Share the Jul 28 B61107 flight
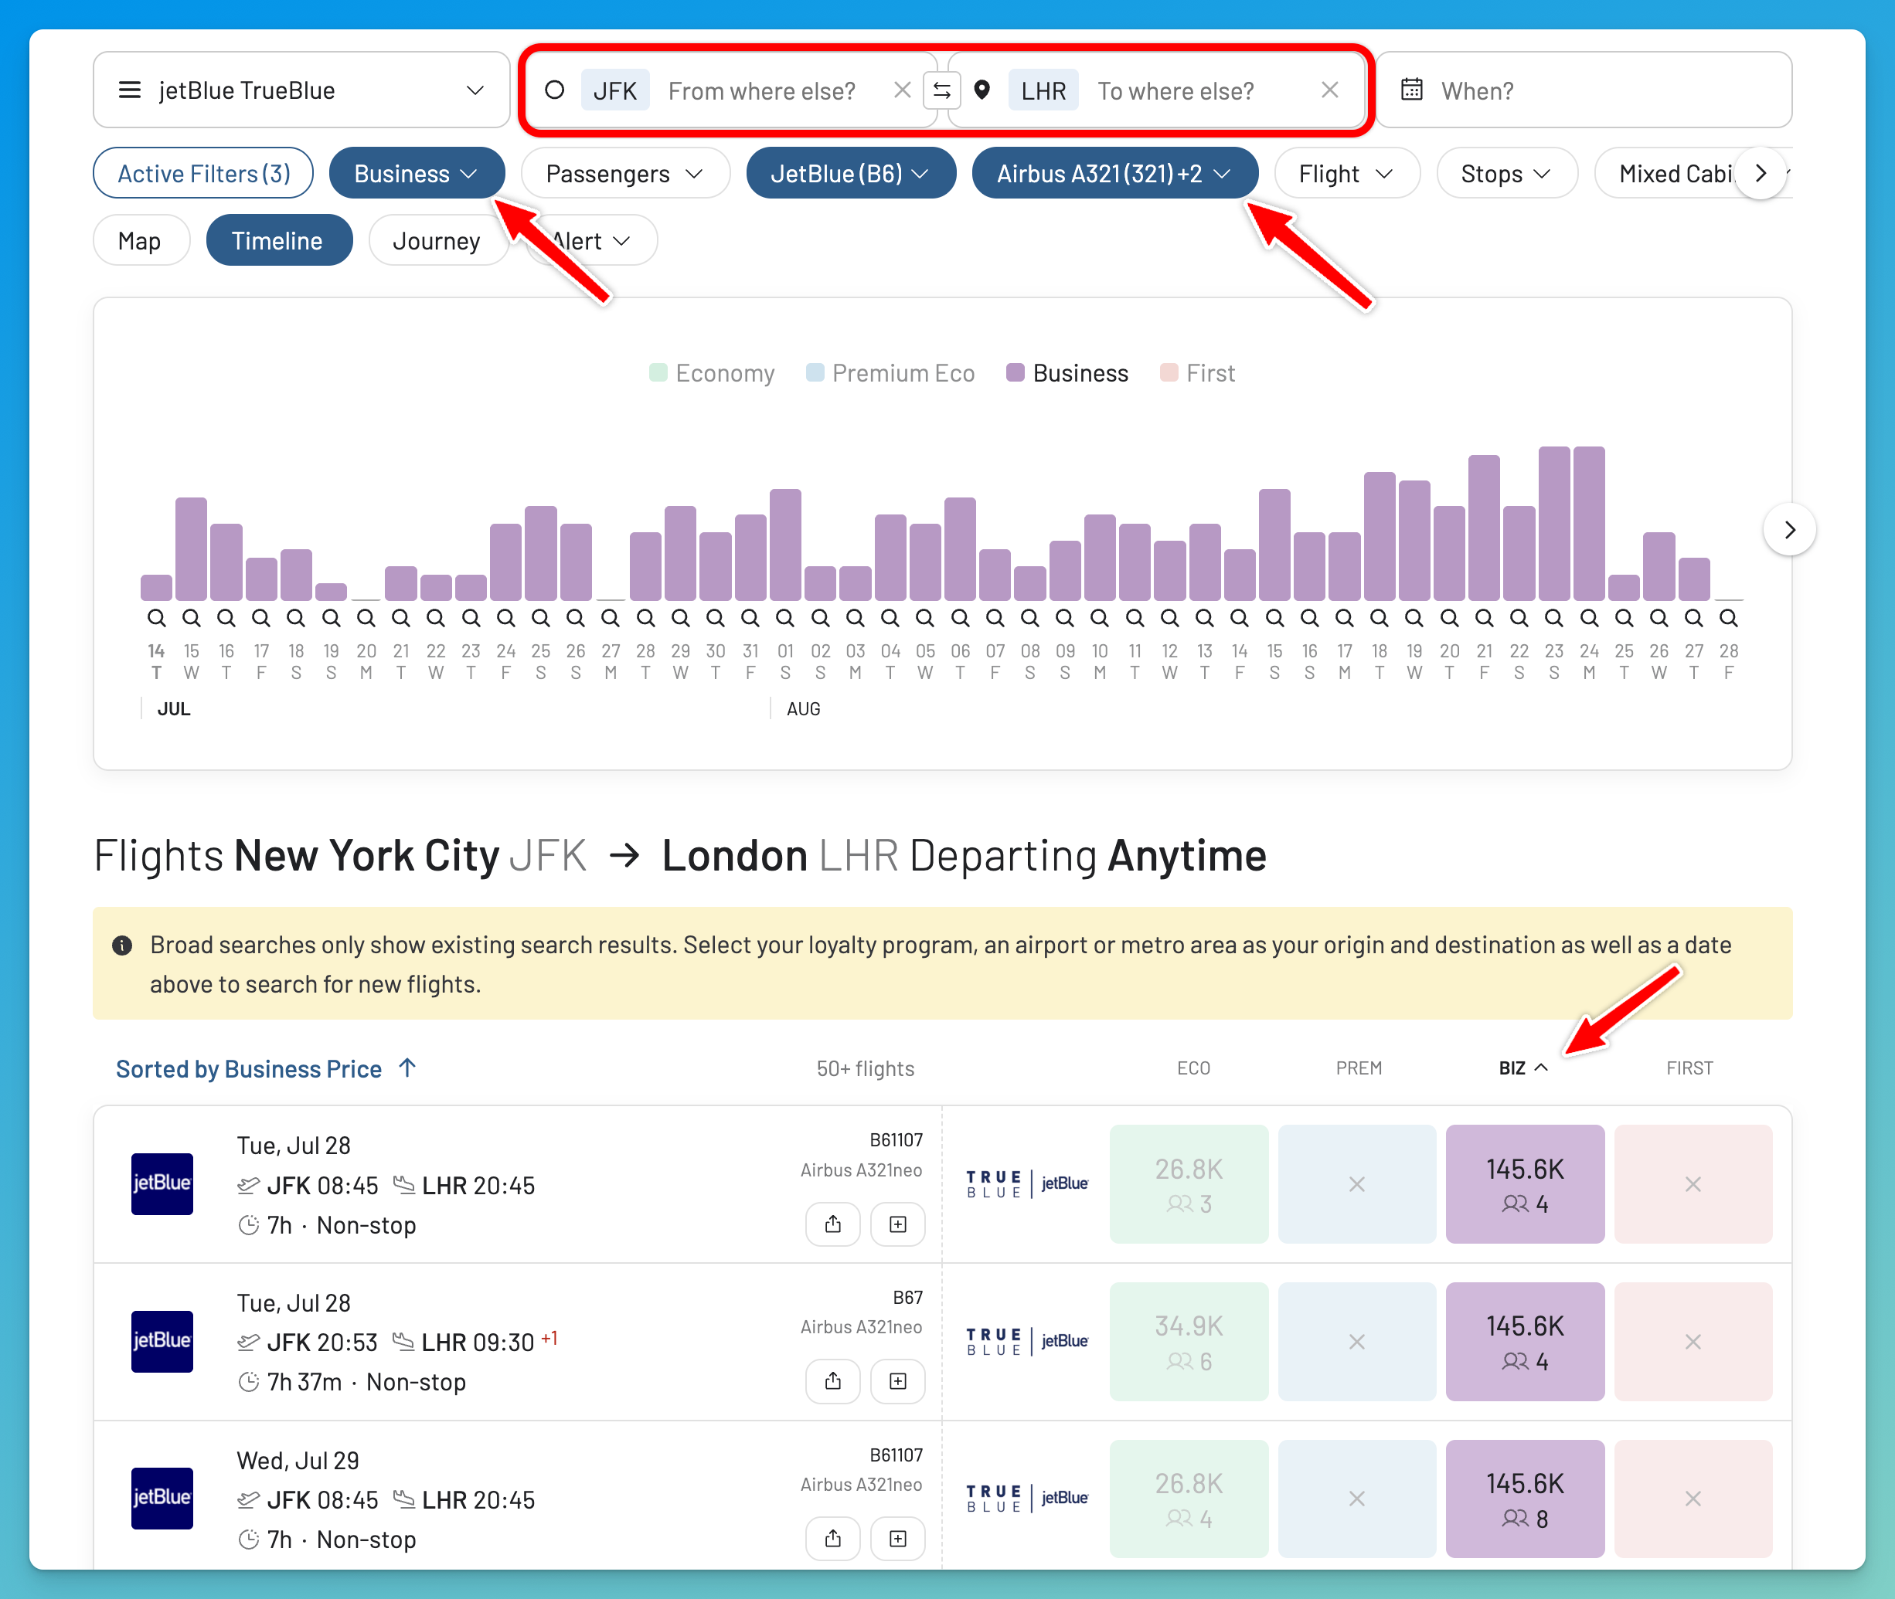 [832, 1224]
